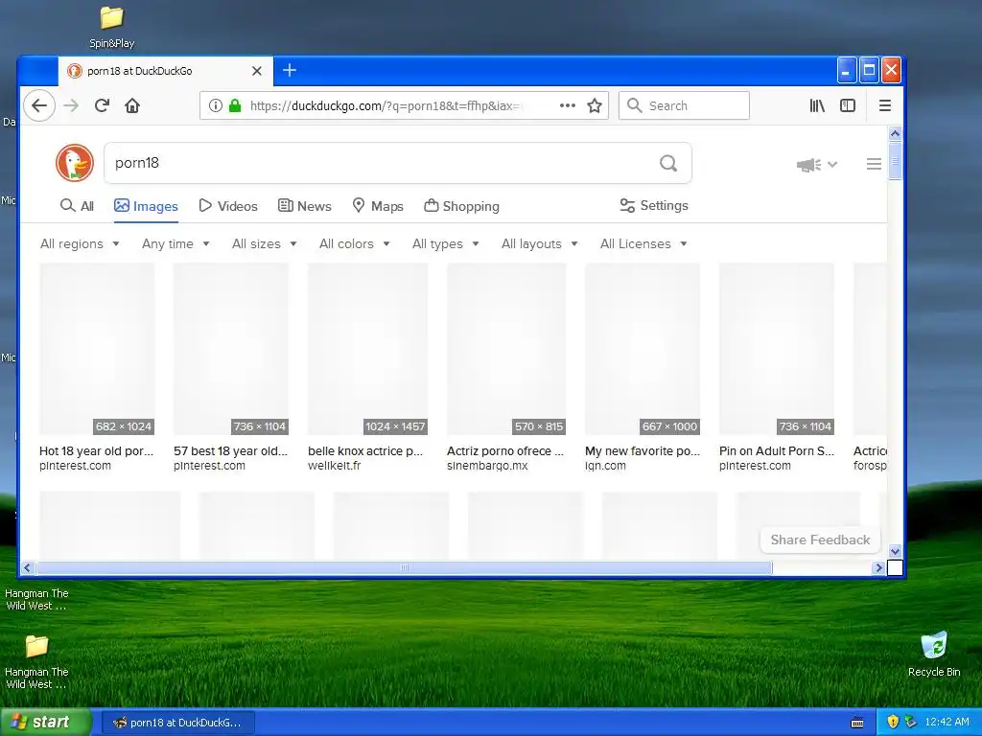982x736 pixels.
Task: Switch to the Videos tab
Action: (228, 206)
